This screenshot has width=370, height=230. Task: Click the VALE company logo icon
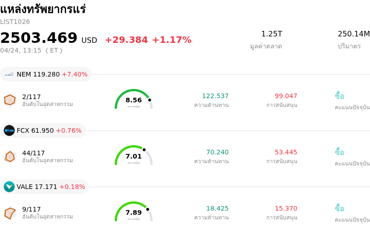tap(9, 187)
